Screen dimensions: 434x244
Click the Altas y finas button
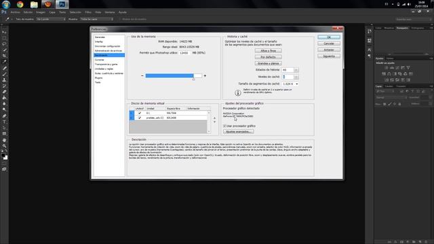[269, 51]
